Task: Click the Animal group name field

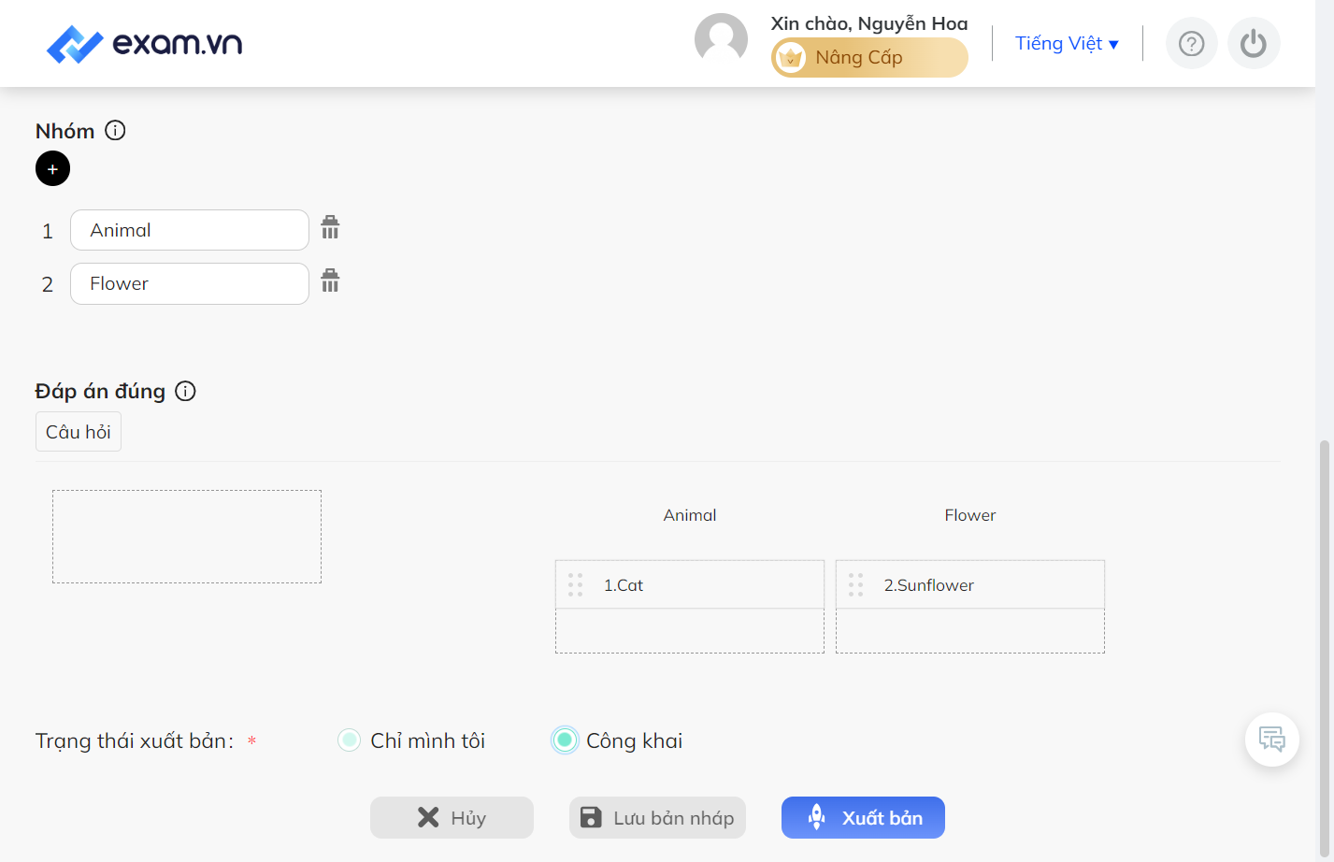Action: click(190, 230)
